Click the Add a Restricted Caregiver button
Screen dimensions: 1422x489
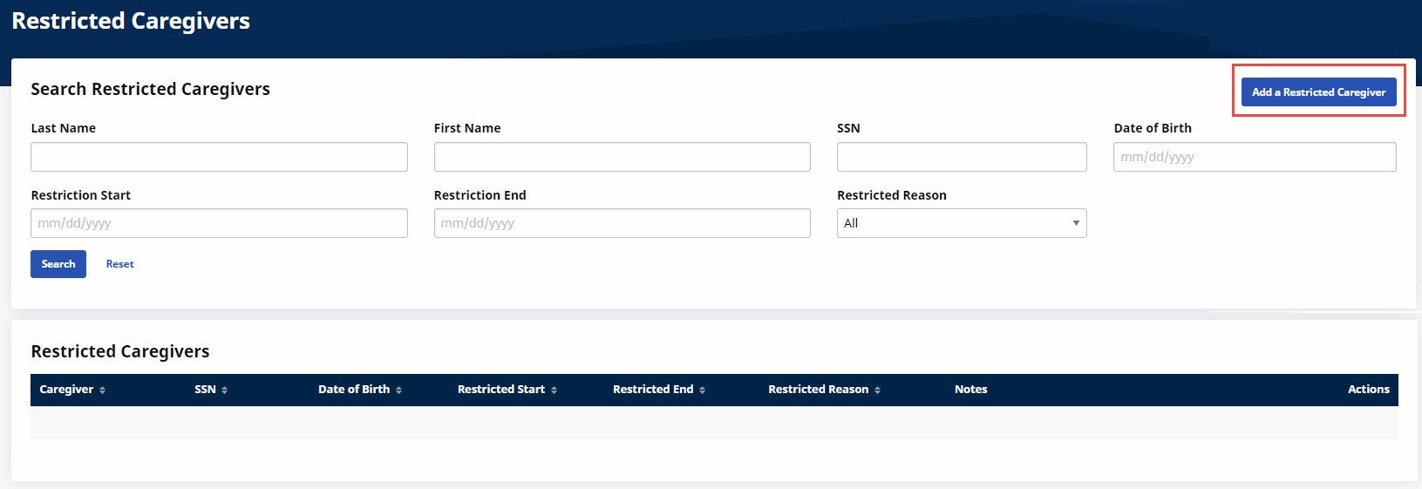1318,92
